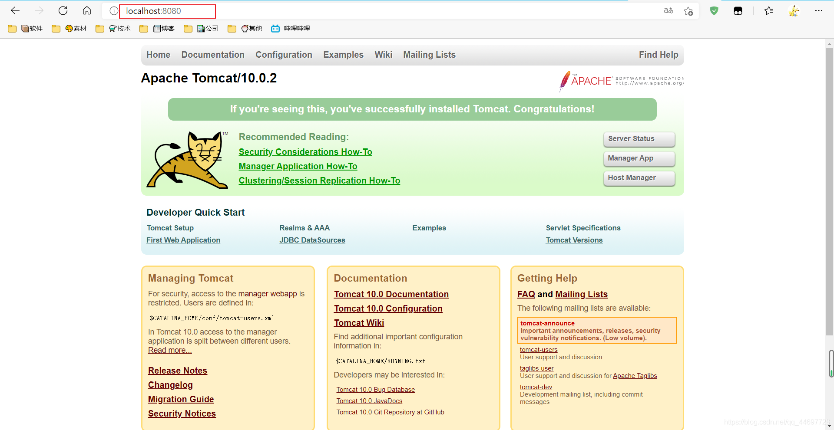Image resolution: width=834 pixels, height=430 pixels.
Task: Open the Migration Guide link
Action: click(181, 399)
